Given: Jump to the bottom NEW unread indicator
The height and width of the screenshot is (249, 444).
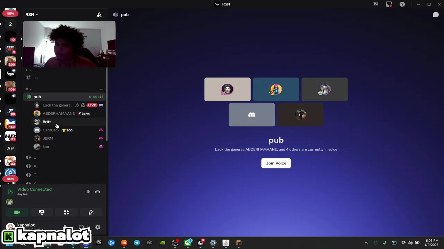Looking at the screenshot, I should [x=10, y=179].
